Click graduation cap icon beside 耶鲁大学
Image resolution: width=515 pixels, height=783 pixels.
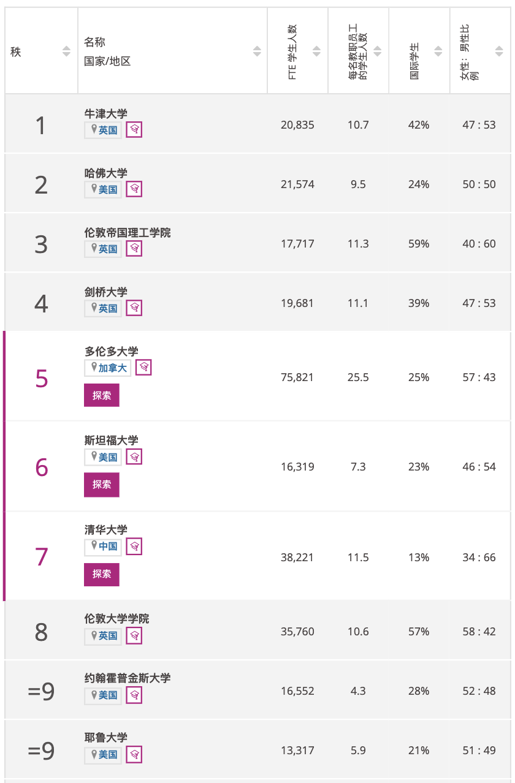click(x=134, y=754)
